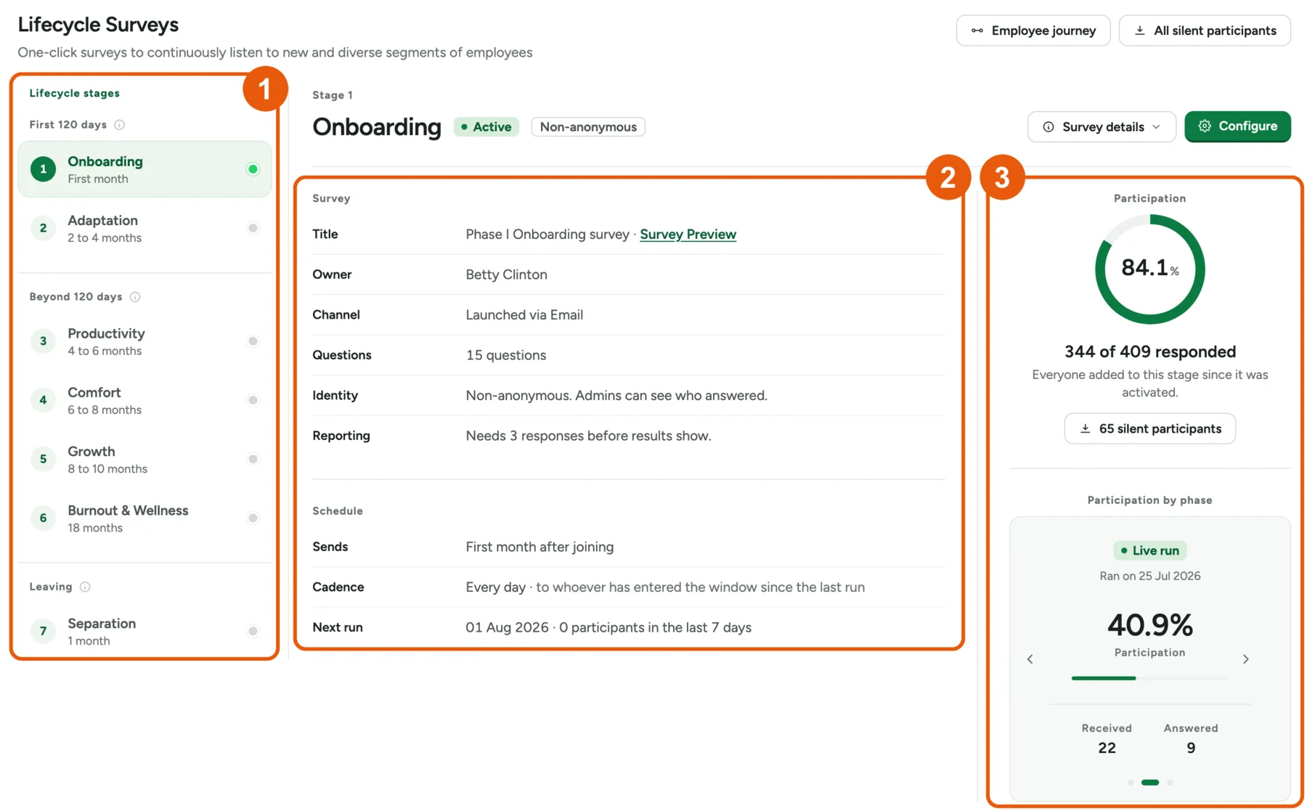The image size is (1307, 811).
Task: Toggle the status dot on the Separation stage
Action: pos(253,631)
